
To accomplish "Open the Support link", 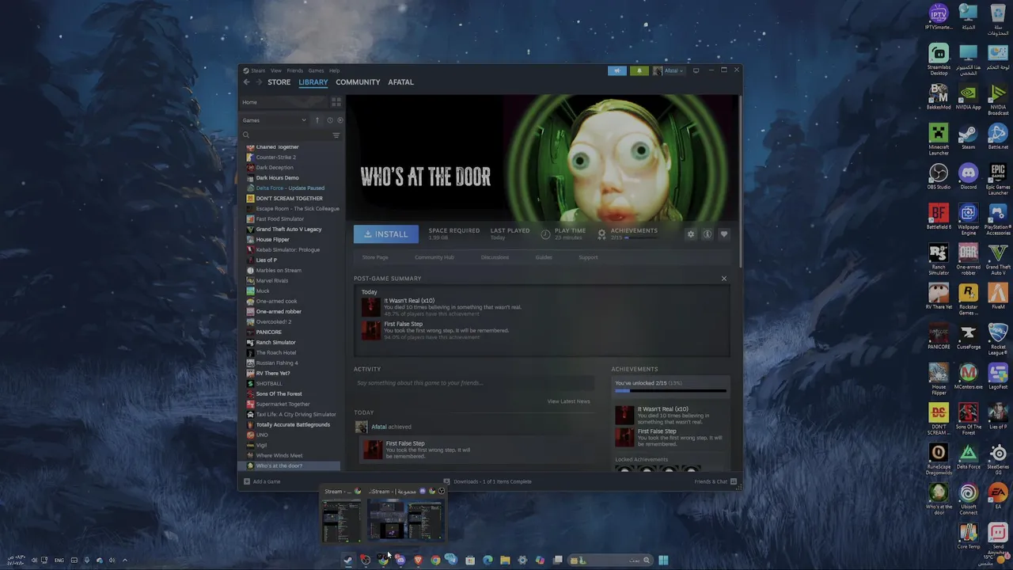I will tap(588, 257).
